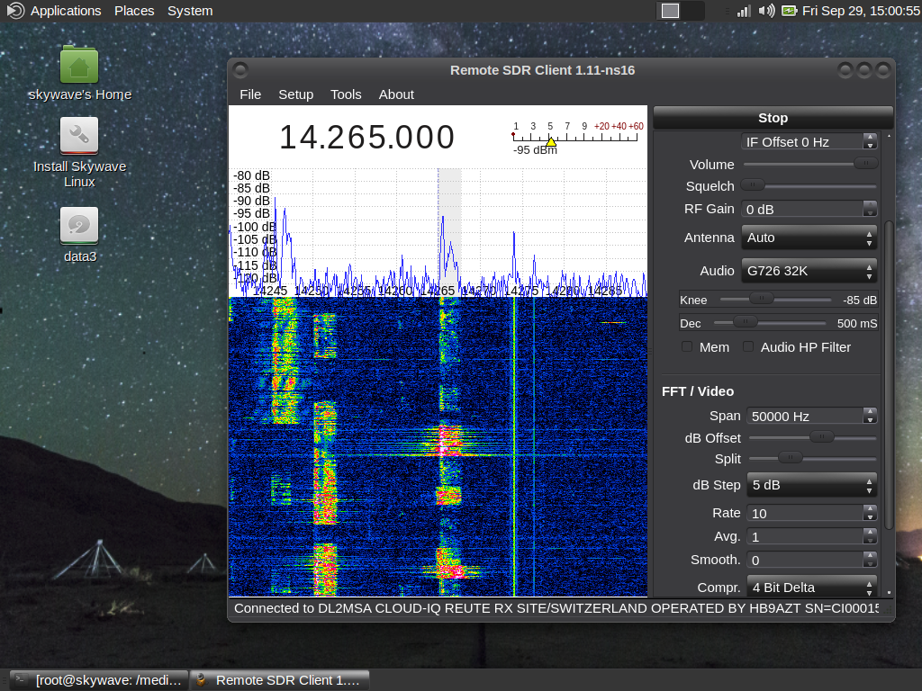Click the clock showing Fri Sep 29
The image size is (922, 691).
tap(861, 11)
